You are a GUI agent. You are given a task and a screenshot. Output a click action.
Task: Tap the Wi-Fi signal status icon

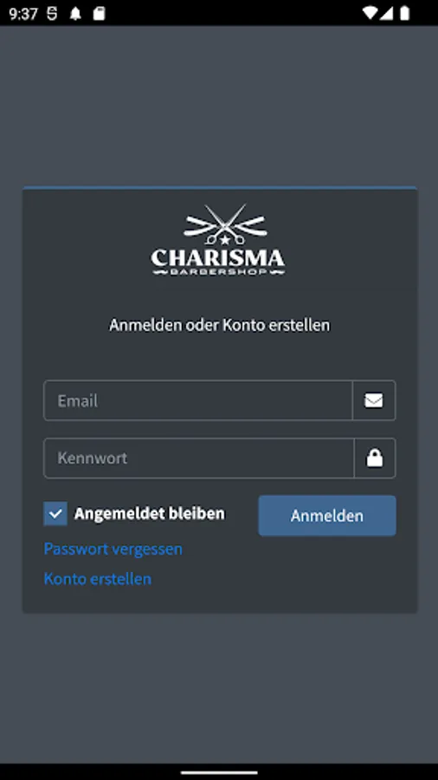pyautogui.click(x=370, y=13)
